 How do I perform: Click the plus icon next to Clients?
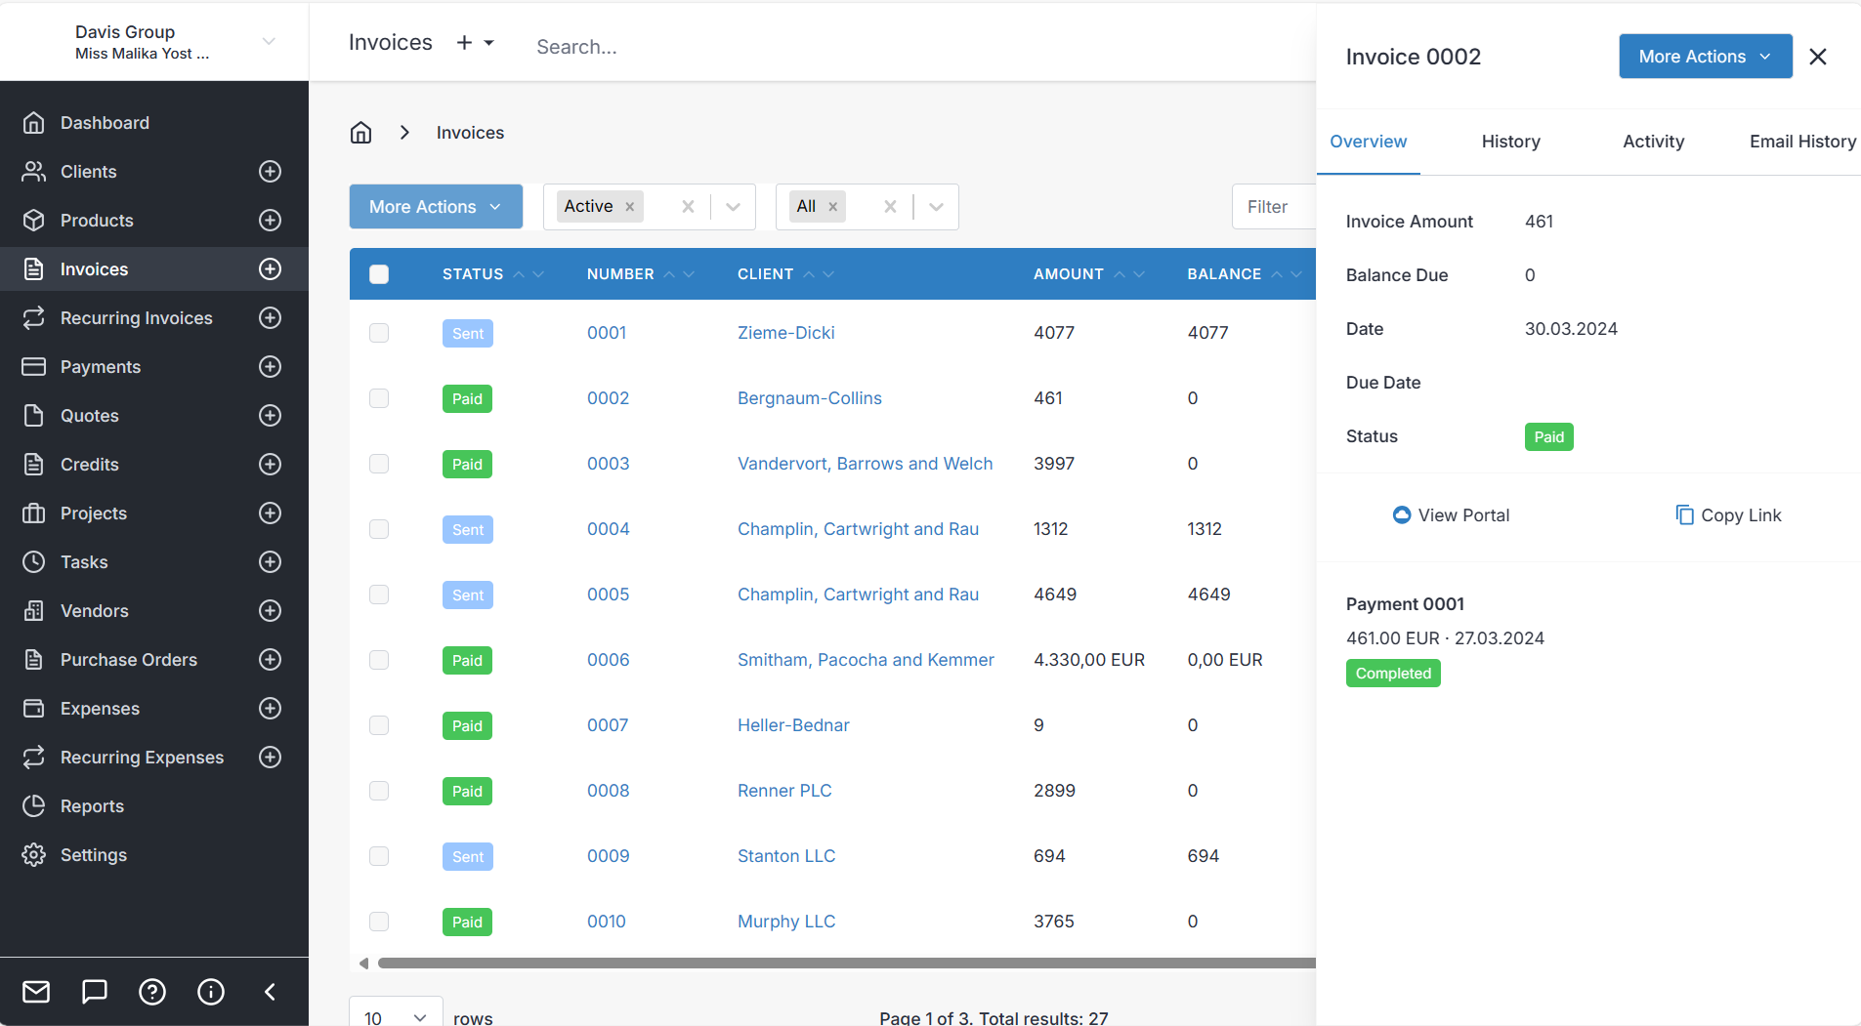coord(270,171)
